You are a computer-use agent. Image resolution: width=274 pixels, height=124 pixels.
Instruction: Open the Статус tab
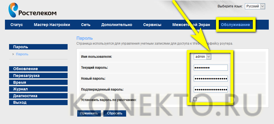(16, 25)
